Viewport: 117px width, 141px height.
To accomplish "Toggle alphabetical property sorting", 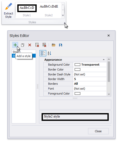I will tap(49, 53).
